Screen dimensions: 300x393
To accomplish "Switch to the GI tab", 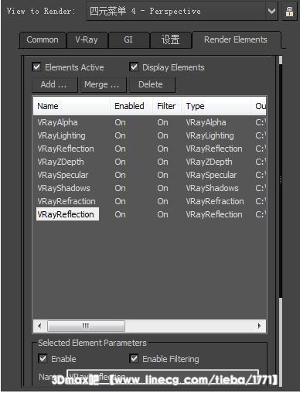I will pyautogui.click(x=128, y=40).
